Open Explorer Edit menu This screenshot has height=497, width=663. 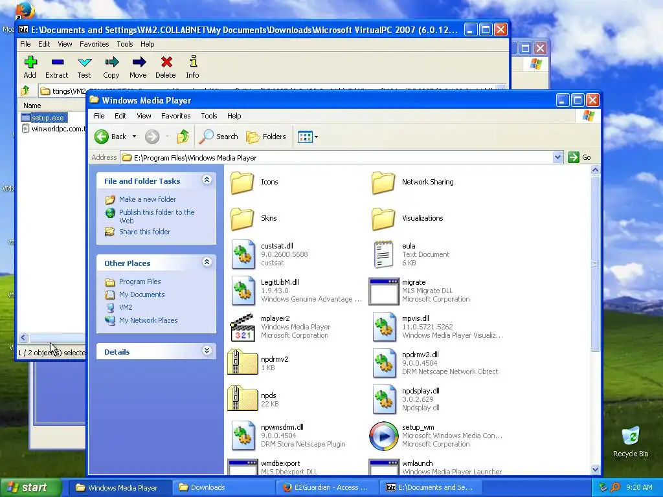tap(120, 116)
